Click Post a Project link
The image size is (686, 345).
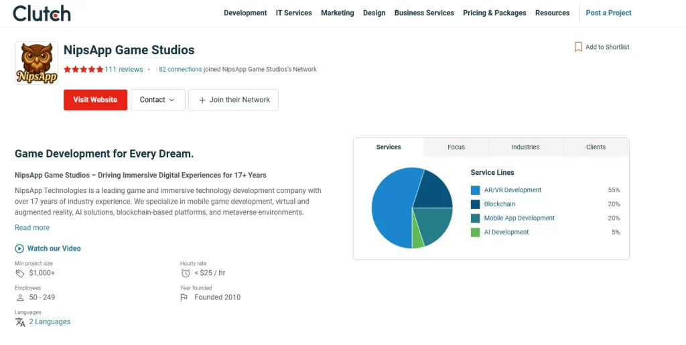coord(608,13)
